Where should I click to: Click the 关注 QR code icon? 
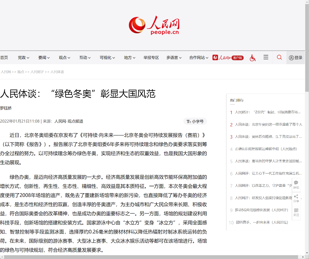(x=296, y=212)
